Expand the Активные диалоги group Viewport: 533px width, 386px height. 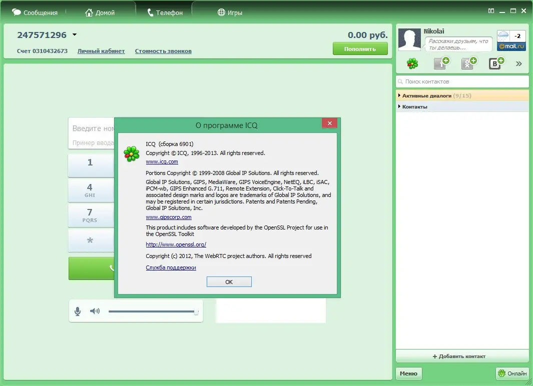pyautogui.click(x=462, y=95)
